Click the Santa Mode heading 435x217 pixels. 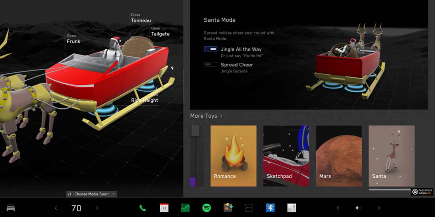pos(219,20)
